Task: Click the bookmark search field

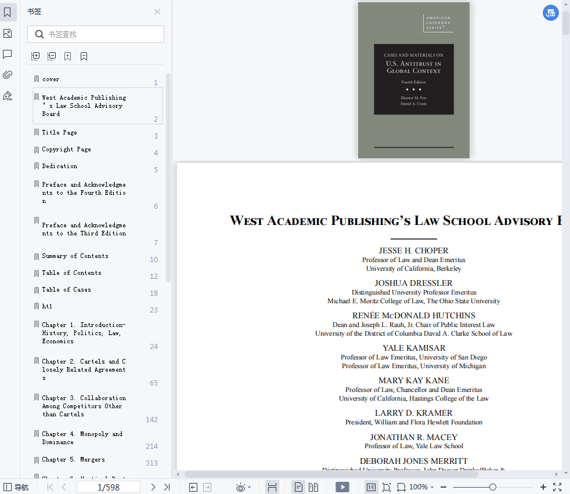Action: coord(96,34)
